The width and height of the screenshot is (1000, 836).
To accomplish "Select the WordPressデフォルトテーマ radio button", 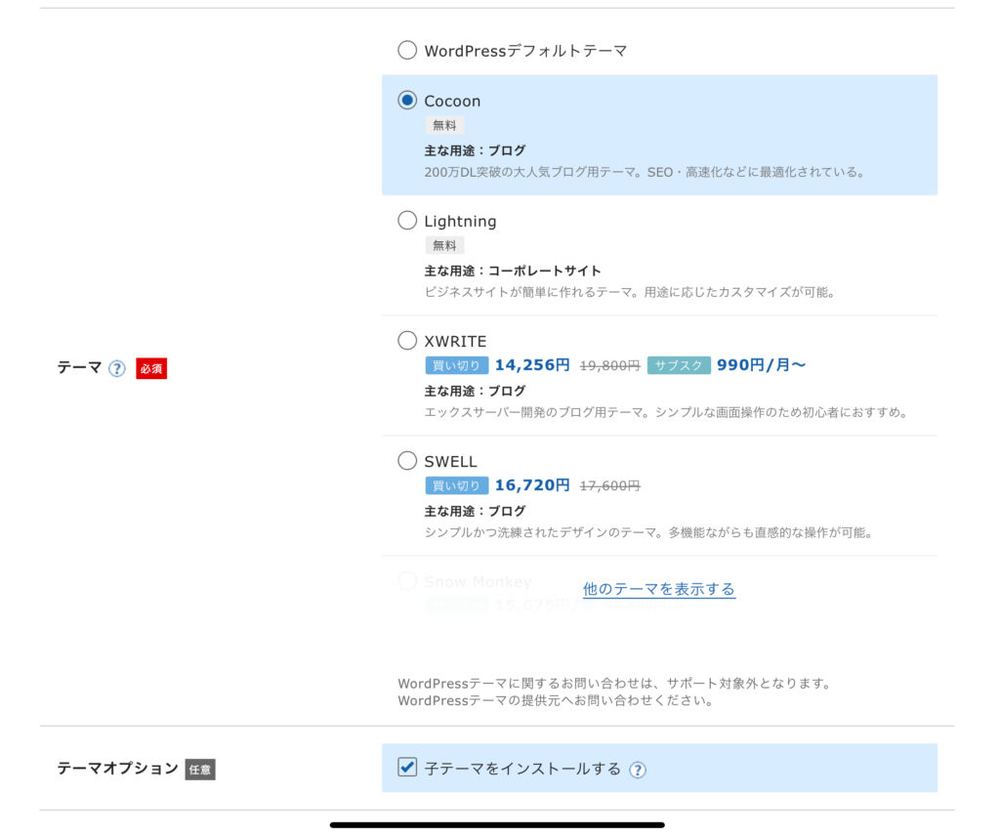I will (407, 50).
